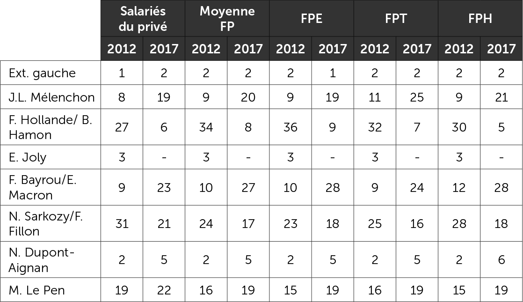This screenshot has width=523, height=302.
Task: Select the "N. Dupont-Aignan" row label
Action: (42, 260)
